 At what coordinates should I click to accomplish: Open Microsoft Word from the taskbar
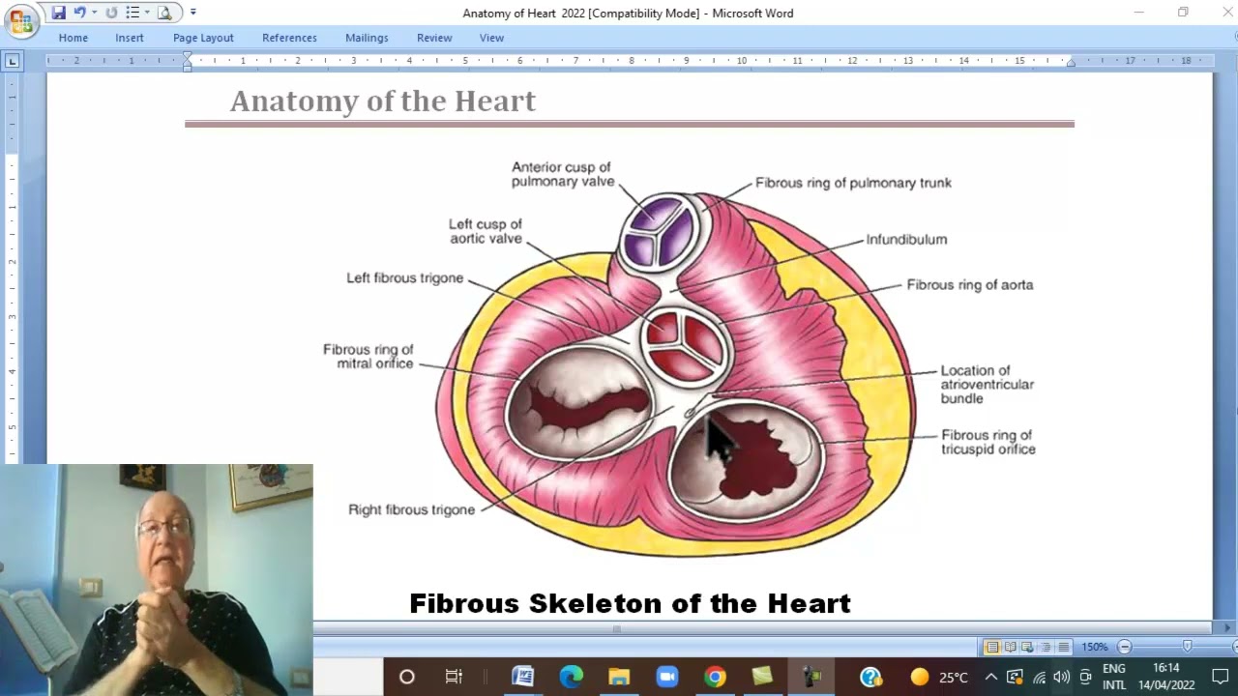point(523,677)
